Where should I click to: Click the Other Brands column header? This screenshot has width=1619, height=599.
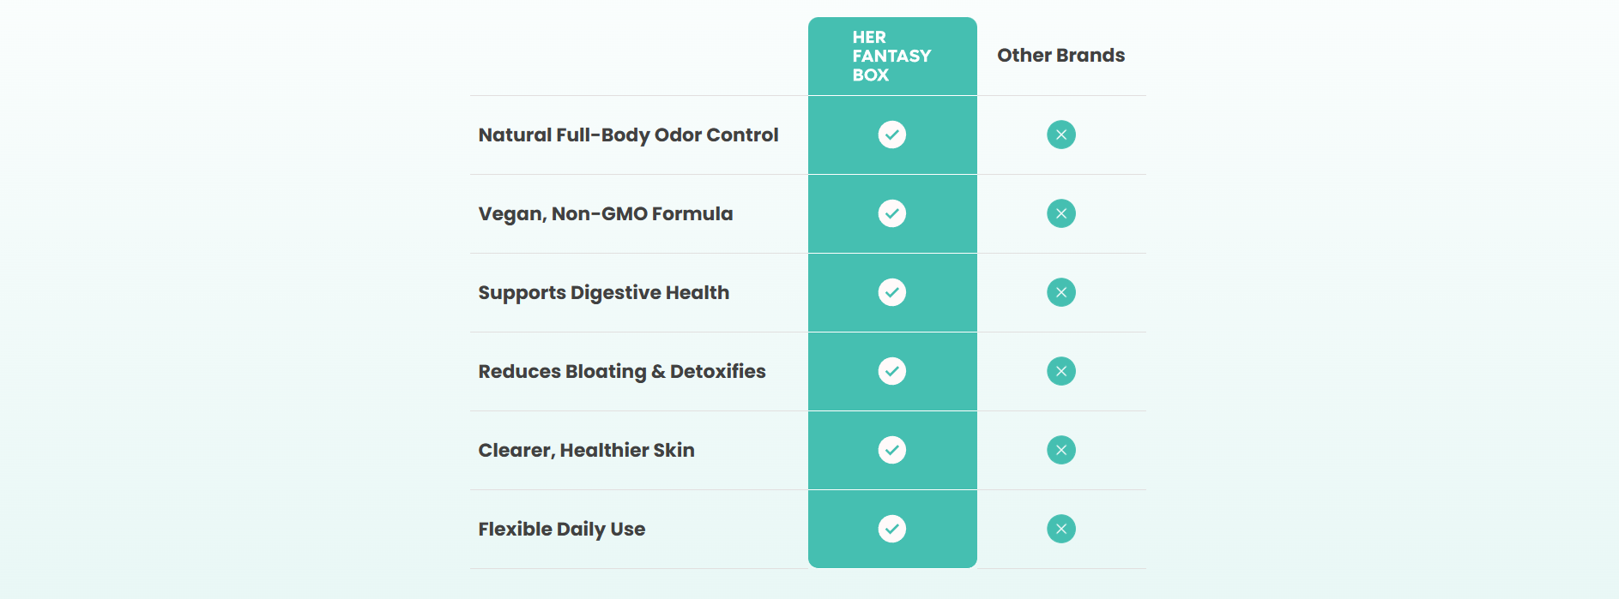(x=1060, y=56)
